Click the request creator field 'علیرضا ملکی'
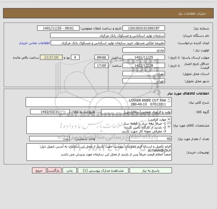 [108, 43]
